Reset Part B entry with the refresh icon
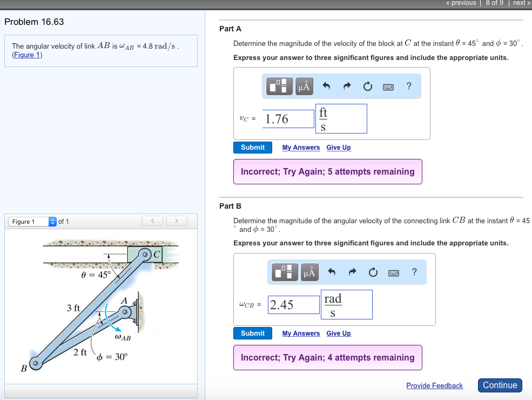 click(x=373, y=272)
